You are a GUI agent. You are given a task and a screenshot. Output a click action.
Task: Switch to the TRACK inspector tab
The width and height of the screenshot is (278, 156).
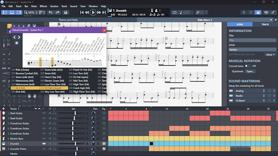pyautogui.click(x=265, y=24)
